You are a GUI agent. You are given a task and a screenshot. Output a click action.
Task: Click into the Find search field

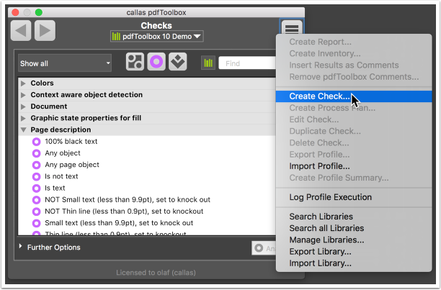coord(247,63)
